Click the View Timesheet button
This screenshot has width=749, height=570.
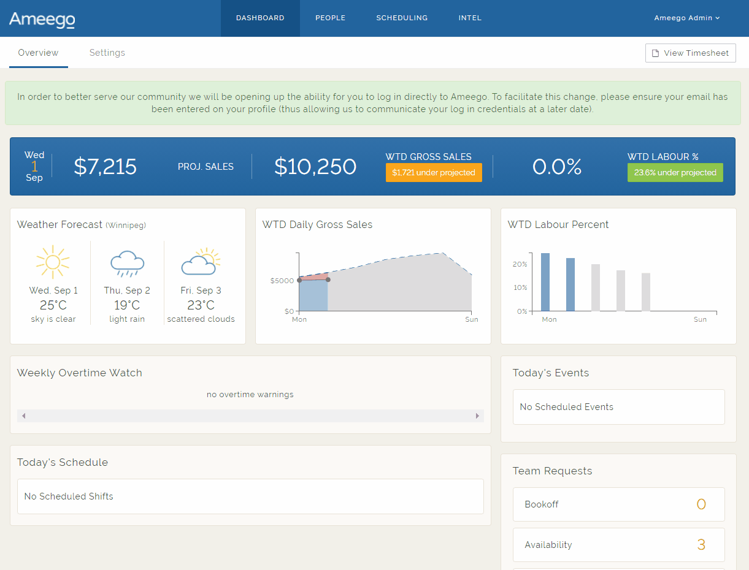(690, 53)
